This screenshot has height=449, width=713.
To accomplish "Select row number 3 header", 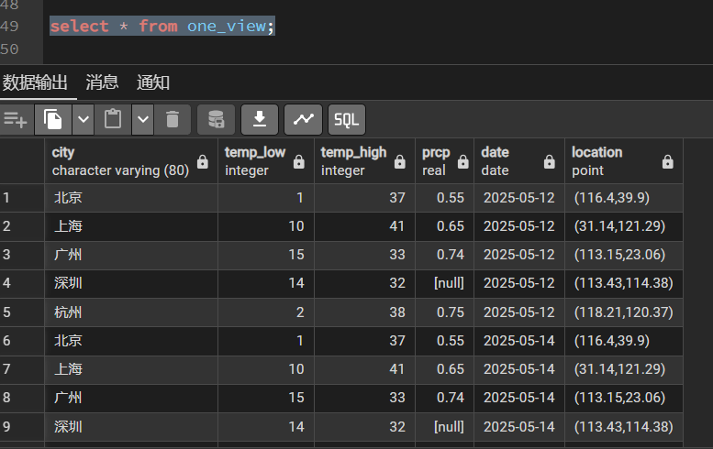I will (x=22, y=255).
